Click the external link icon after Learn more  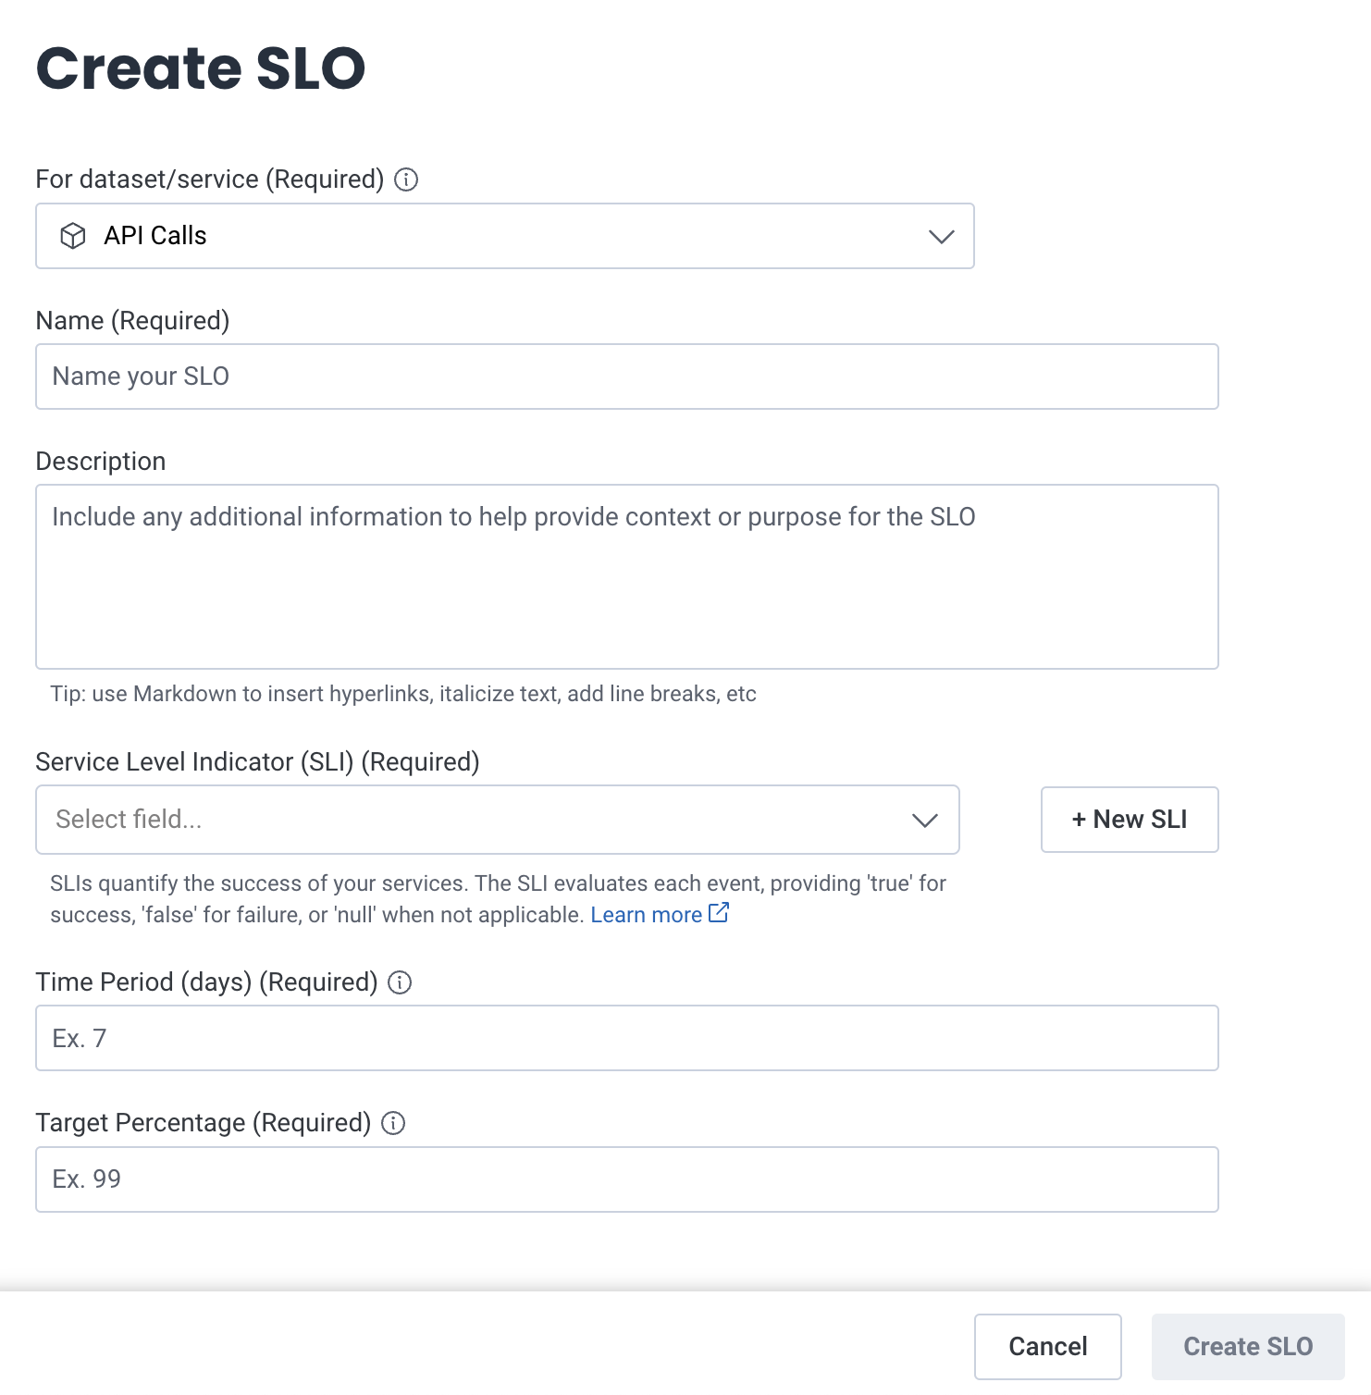(x=719, y=913)
